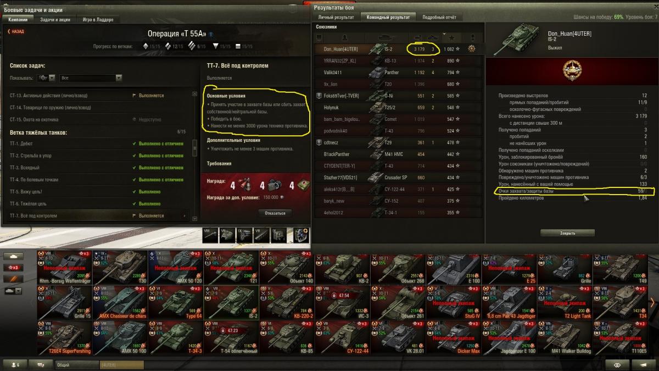Select the Rhm.-Borsig Waffenträger tank
The width and height of the screenshot is (659, 371).
point(64,267)
